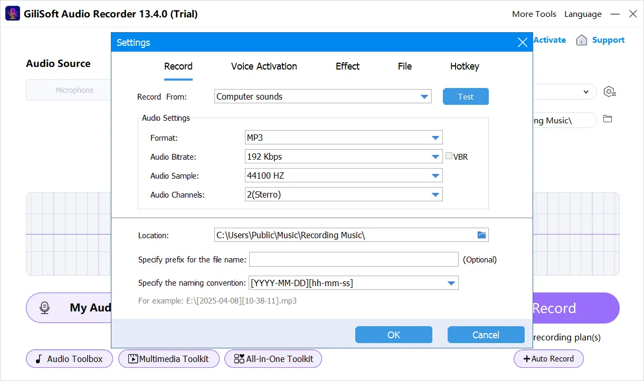The width and height of the screenshot is (644, 381).
Task: Click the recording plan(s) text
Action: [567, 337]
